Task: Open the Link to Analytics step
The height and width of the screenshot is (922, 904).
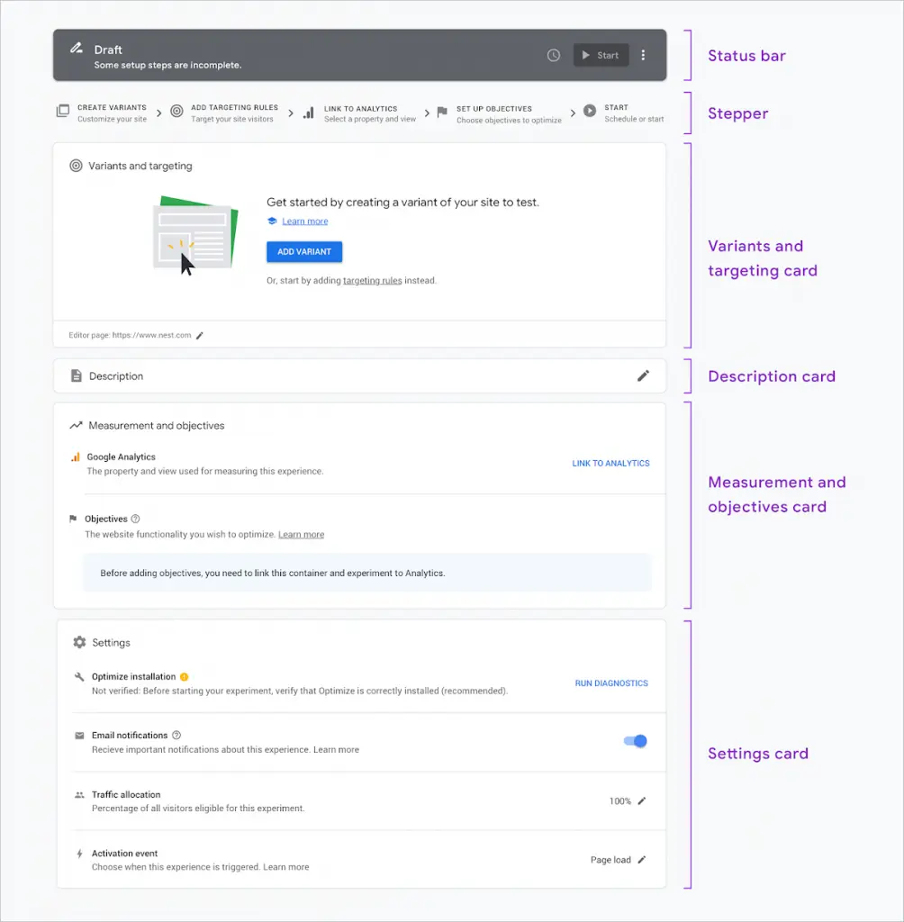Action: (359, 113)
